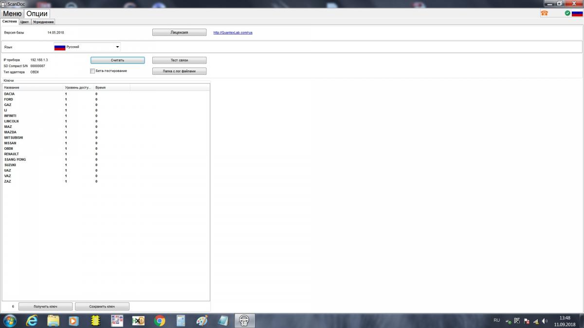Select the VAZ key row
This screenshot has width=584, height=328.
(106, 176)
